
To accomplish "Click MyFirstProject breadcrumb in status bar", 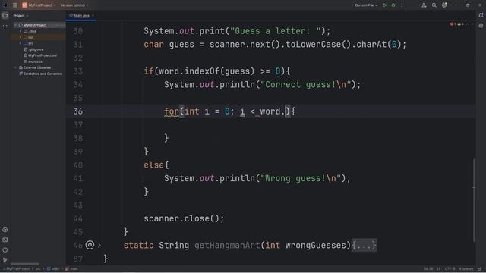I will point(17,269).
